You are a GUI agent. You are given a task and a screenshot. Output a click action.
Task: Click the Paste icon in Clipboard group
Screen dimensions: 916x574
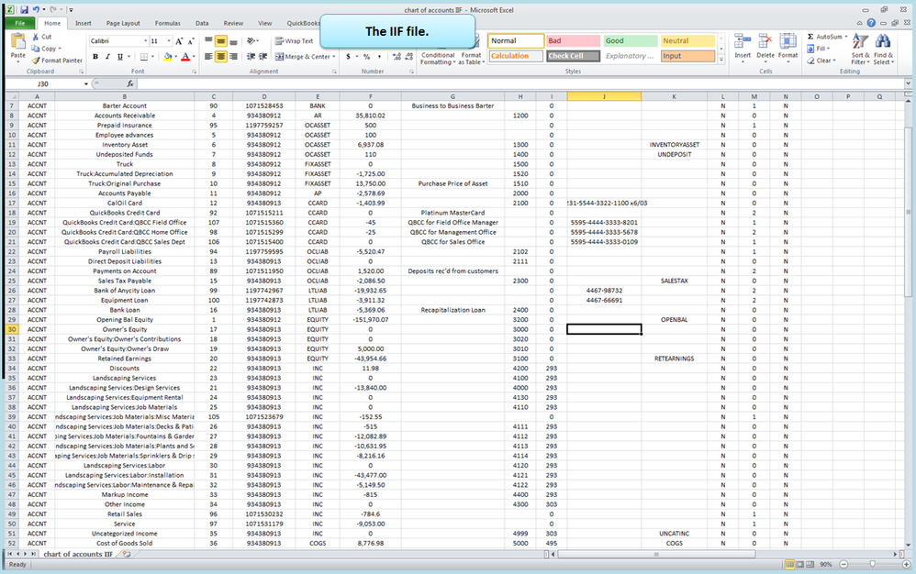click(18, 42)
